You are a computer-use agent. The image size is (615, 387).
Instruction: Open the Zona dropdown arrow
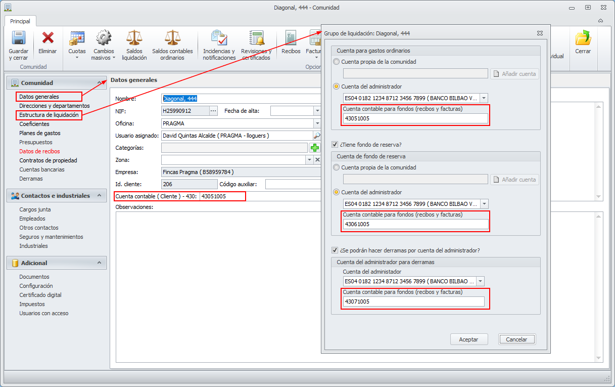pyautogui.click(x=309, y=160)
